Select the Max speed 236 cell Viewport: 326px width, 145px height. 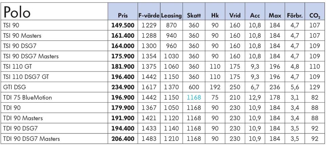click(x=275, y=87)
